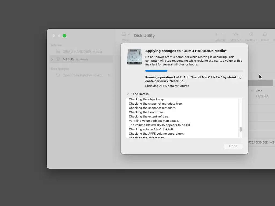Screen dimensions: 275x206
Task: Click the green zoom window button
Action: [x=64, y=36]
